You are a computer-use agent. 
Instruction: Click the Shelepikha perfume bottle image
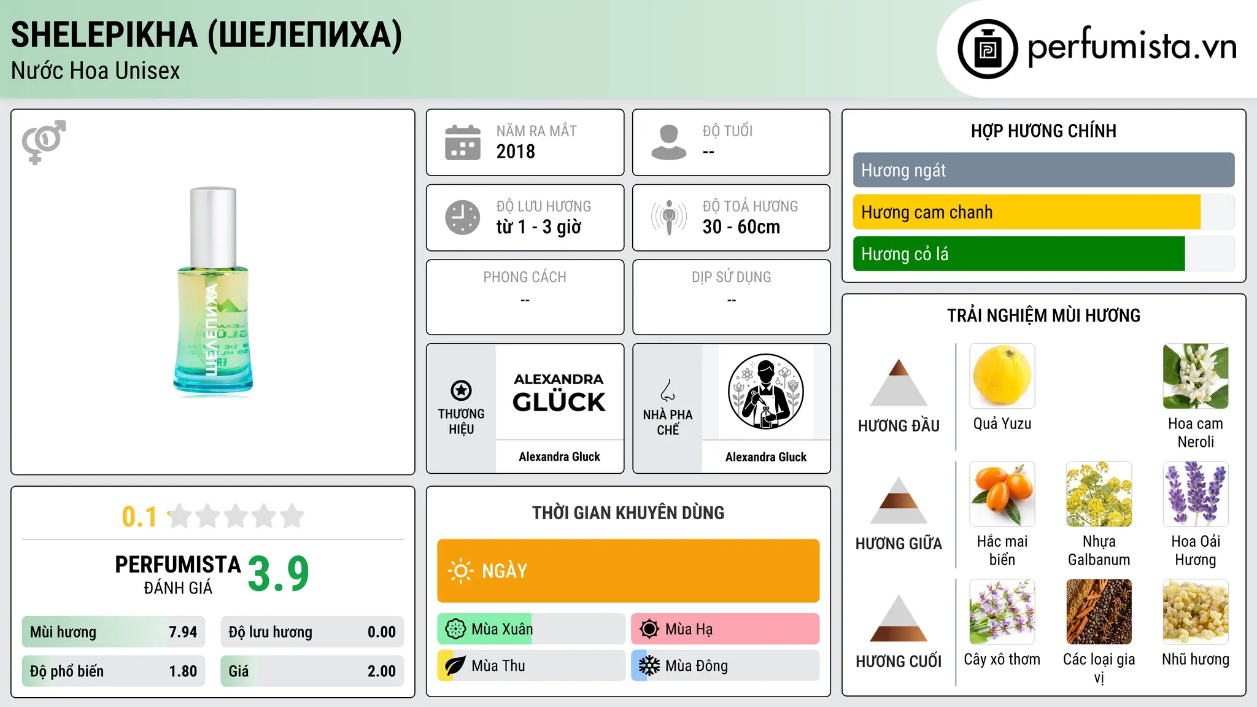click(x=212, y=291)
